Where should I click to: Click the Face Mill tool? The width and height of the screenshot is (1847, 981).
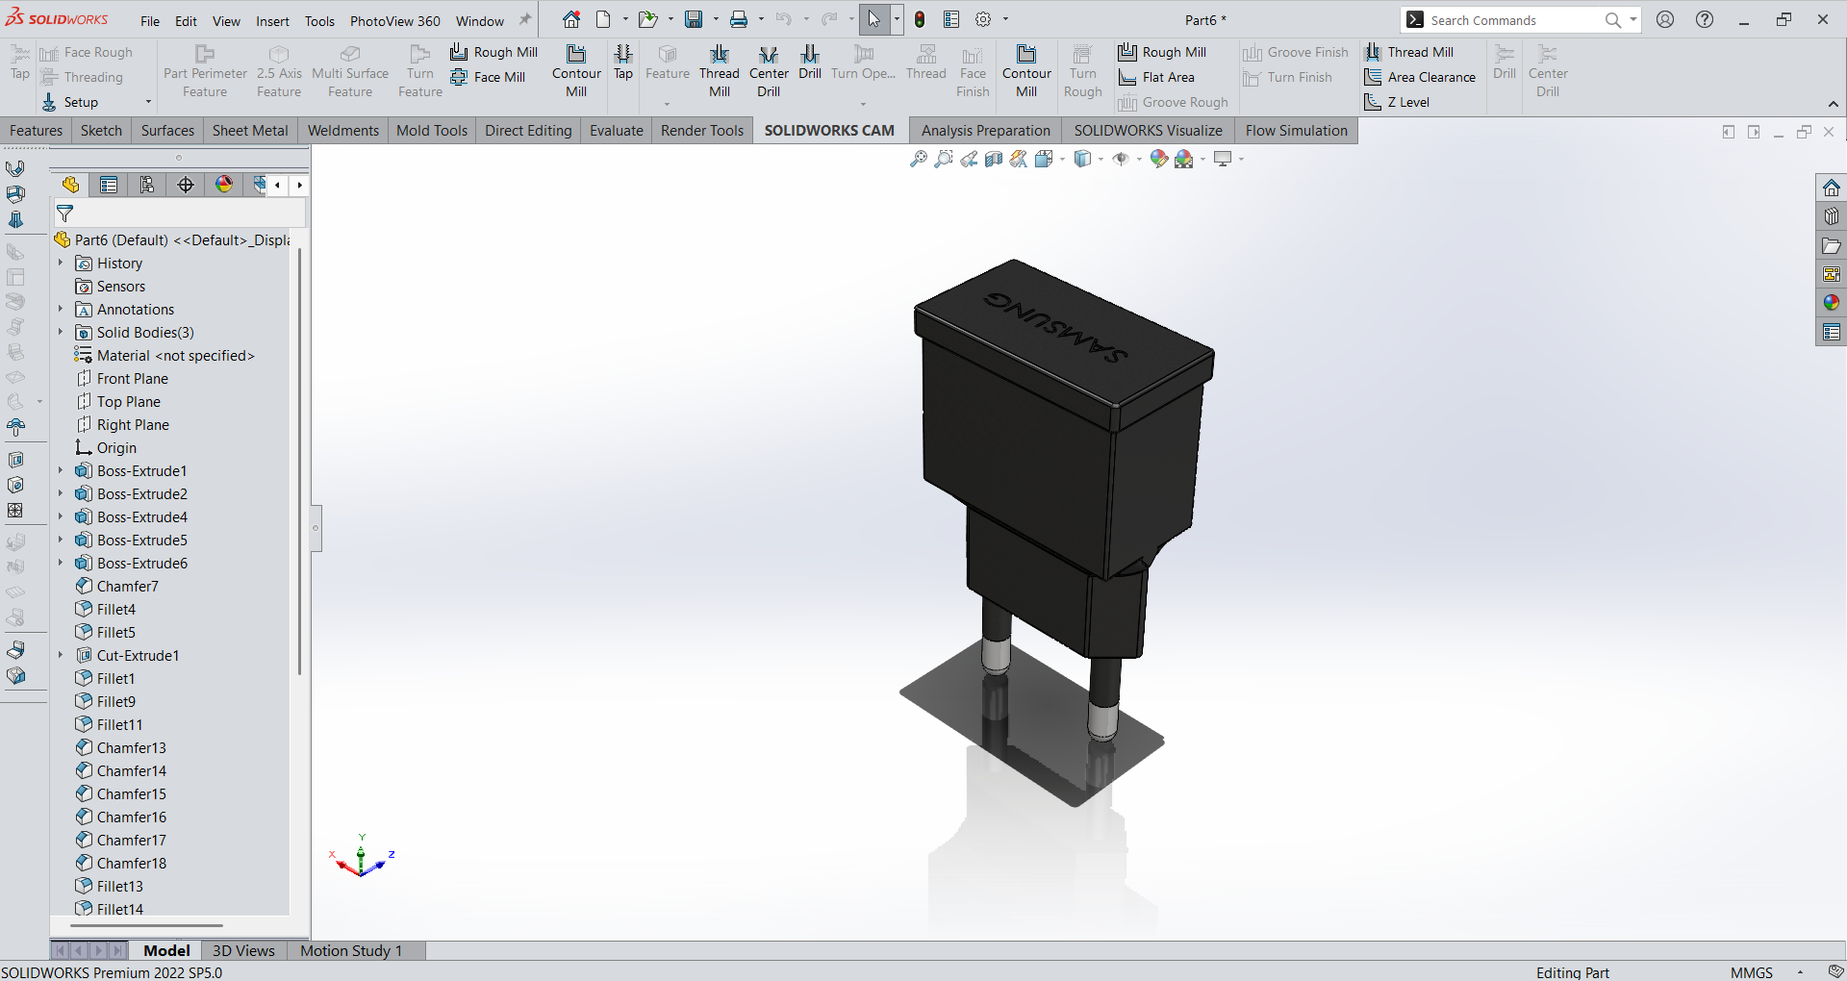pos(488,77)
